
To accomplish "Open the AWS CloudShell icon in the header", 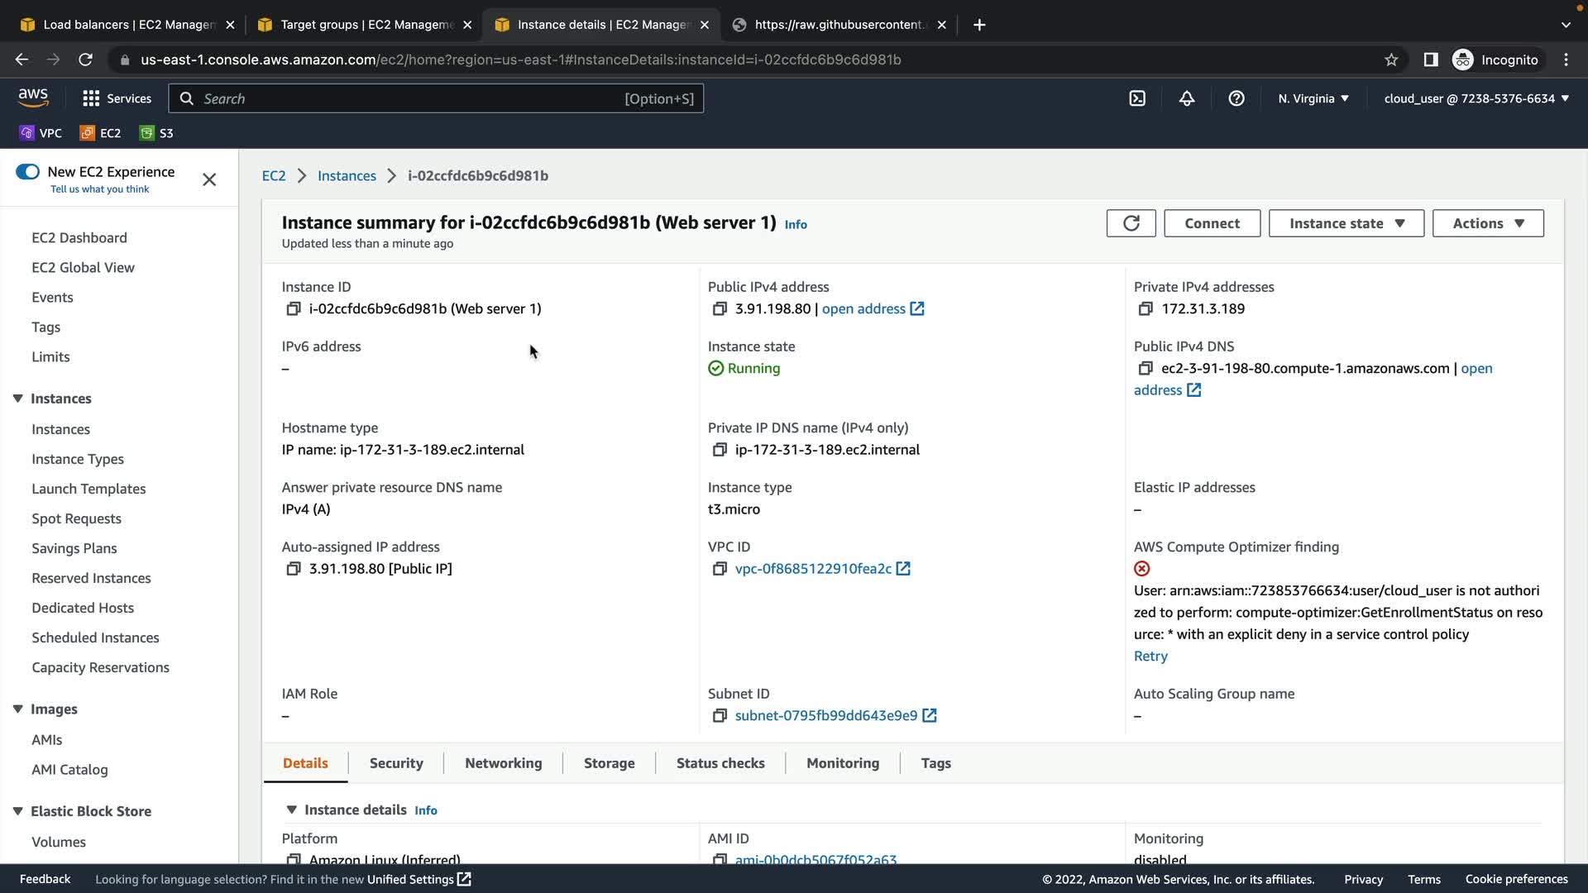I will click(1137, 98).
